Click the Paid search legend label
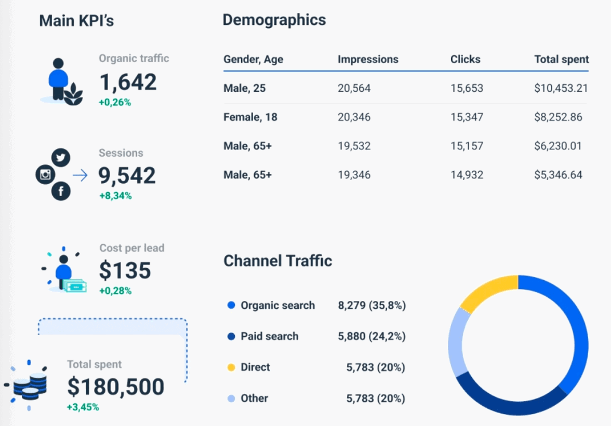The image size is (611, 426). [269, 336]
